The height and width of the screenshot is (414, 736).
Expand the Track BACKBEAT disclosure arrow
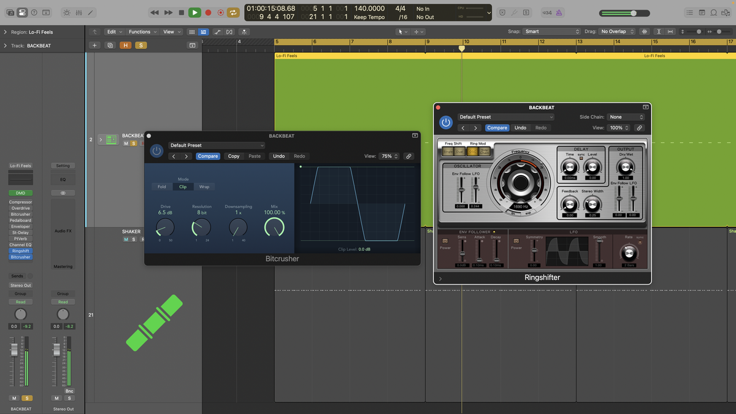(x=6, y=45)
